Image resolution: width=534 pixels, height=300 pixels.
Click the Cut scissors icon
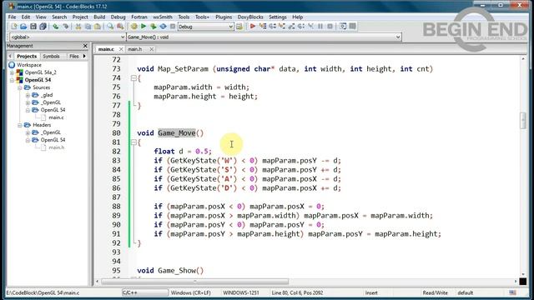click(x=78, y=27)
